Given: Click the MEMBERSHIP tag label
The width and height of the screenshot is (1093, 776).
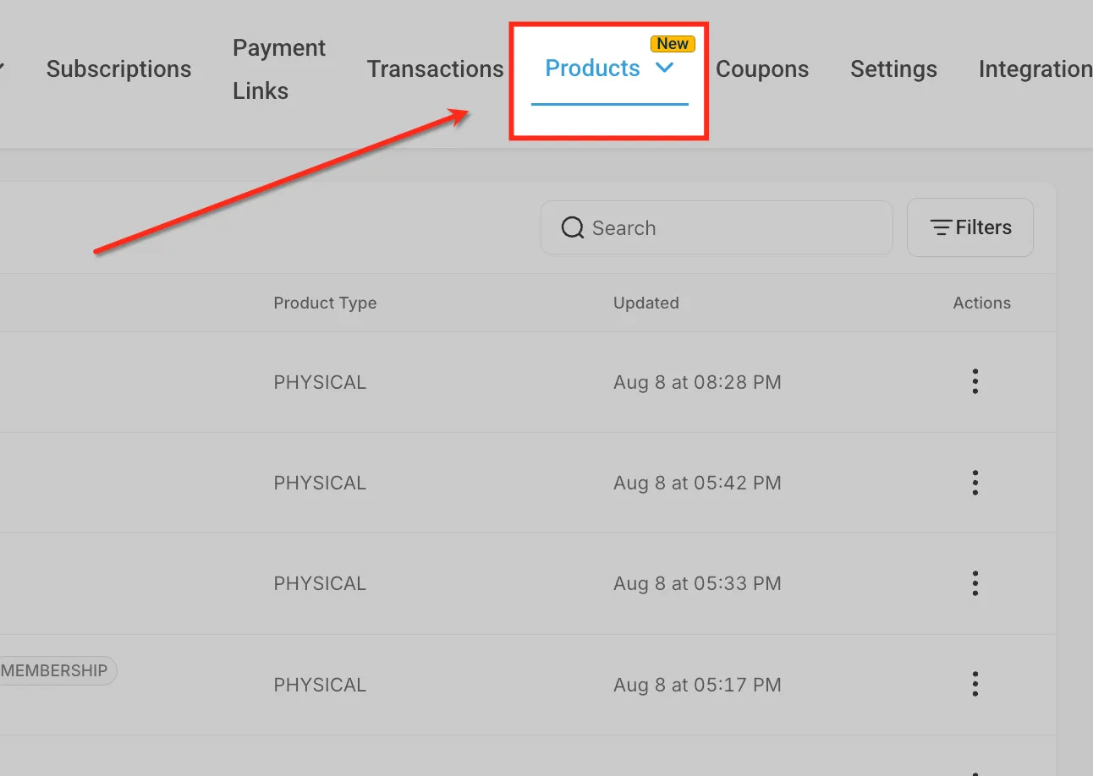Looking at the screenshot, I should (56, 671).
